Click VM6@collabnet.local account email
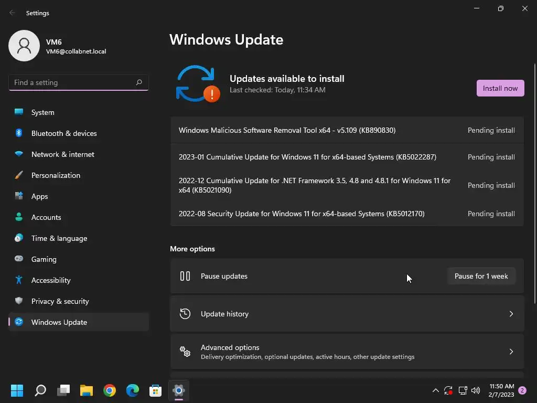This screenshot has height=403, width=537. click(x=76, y=51)
